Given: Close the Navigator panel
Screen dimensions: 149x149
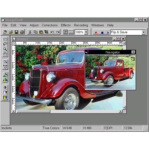Looking at the screenshot, I should [133, 52].
